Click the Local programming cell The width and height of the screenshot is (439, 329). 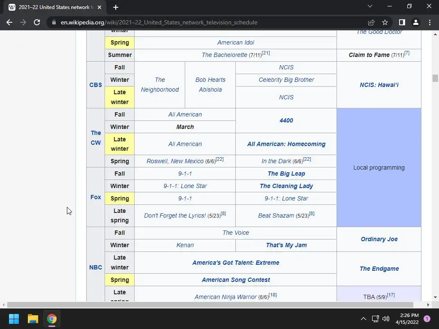pyautogui.click(x=379, y=167)
